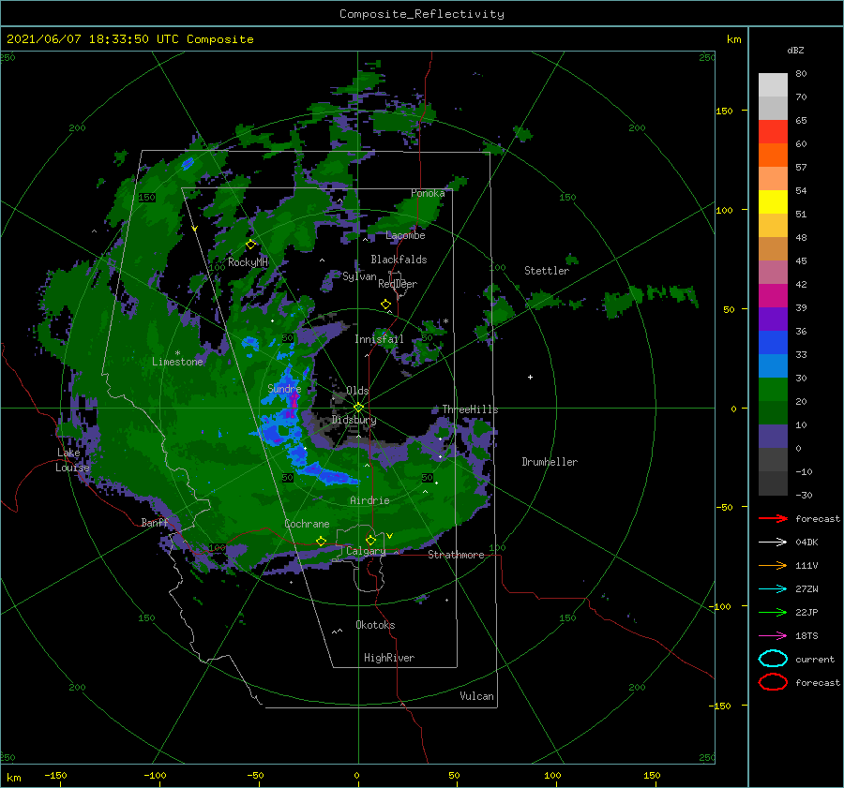Click the Banff label
The image size is (844, 788).
(155, 523)
